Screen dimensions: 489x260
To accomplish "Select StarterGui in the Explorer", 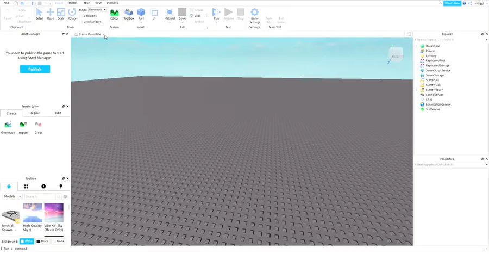I will tap(432, 80).
